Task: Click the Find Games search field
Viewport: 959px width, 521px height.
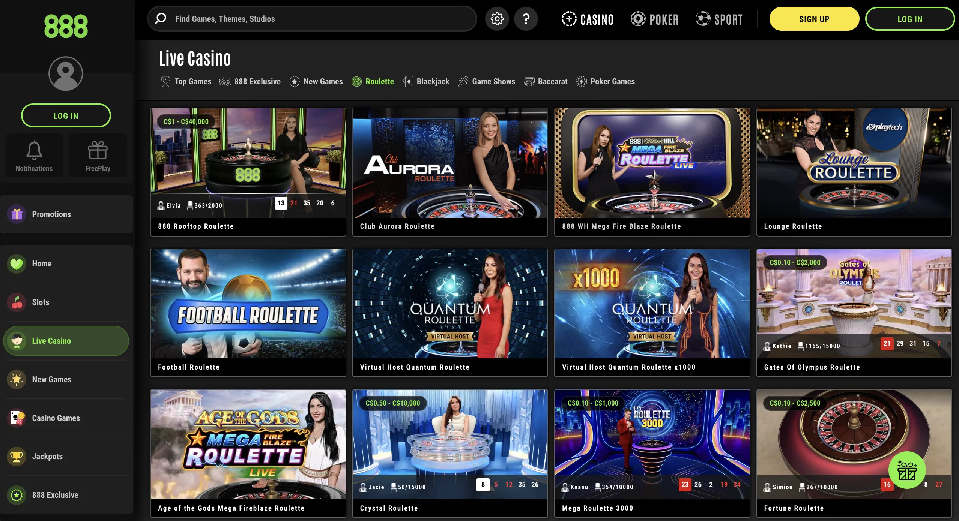Action: 312,19
